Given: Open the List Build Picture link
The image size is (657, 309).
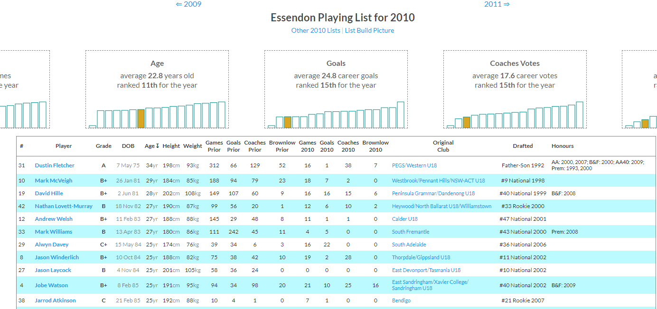Looking at the screenshot, I should coord(369,30).
